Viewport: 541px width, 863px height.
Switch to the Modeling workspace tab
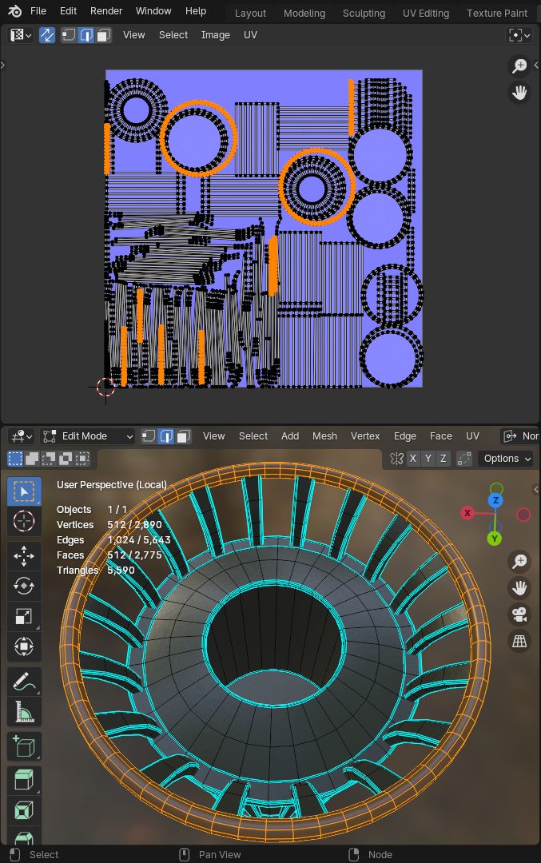point(304,14)
